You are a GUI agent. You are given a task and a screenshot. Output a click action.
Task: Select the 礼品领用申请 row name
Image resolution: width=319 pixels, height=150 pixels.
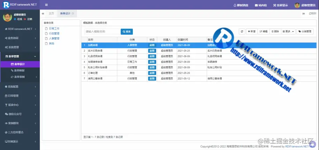point(95,56)
